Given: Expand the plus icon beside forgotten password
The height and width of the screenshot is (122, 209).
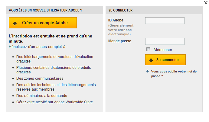Looking at the screenshot, I should 148,71.
